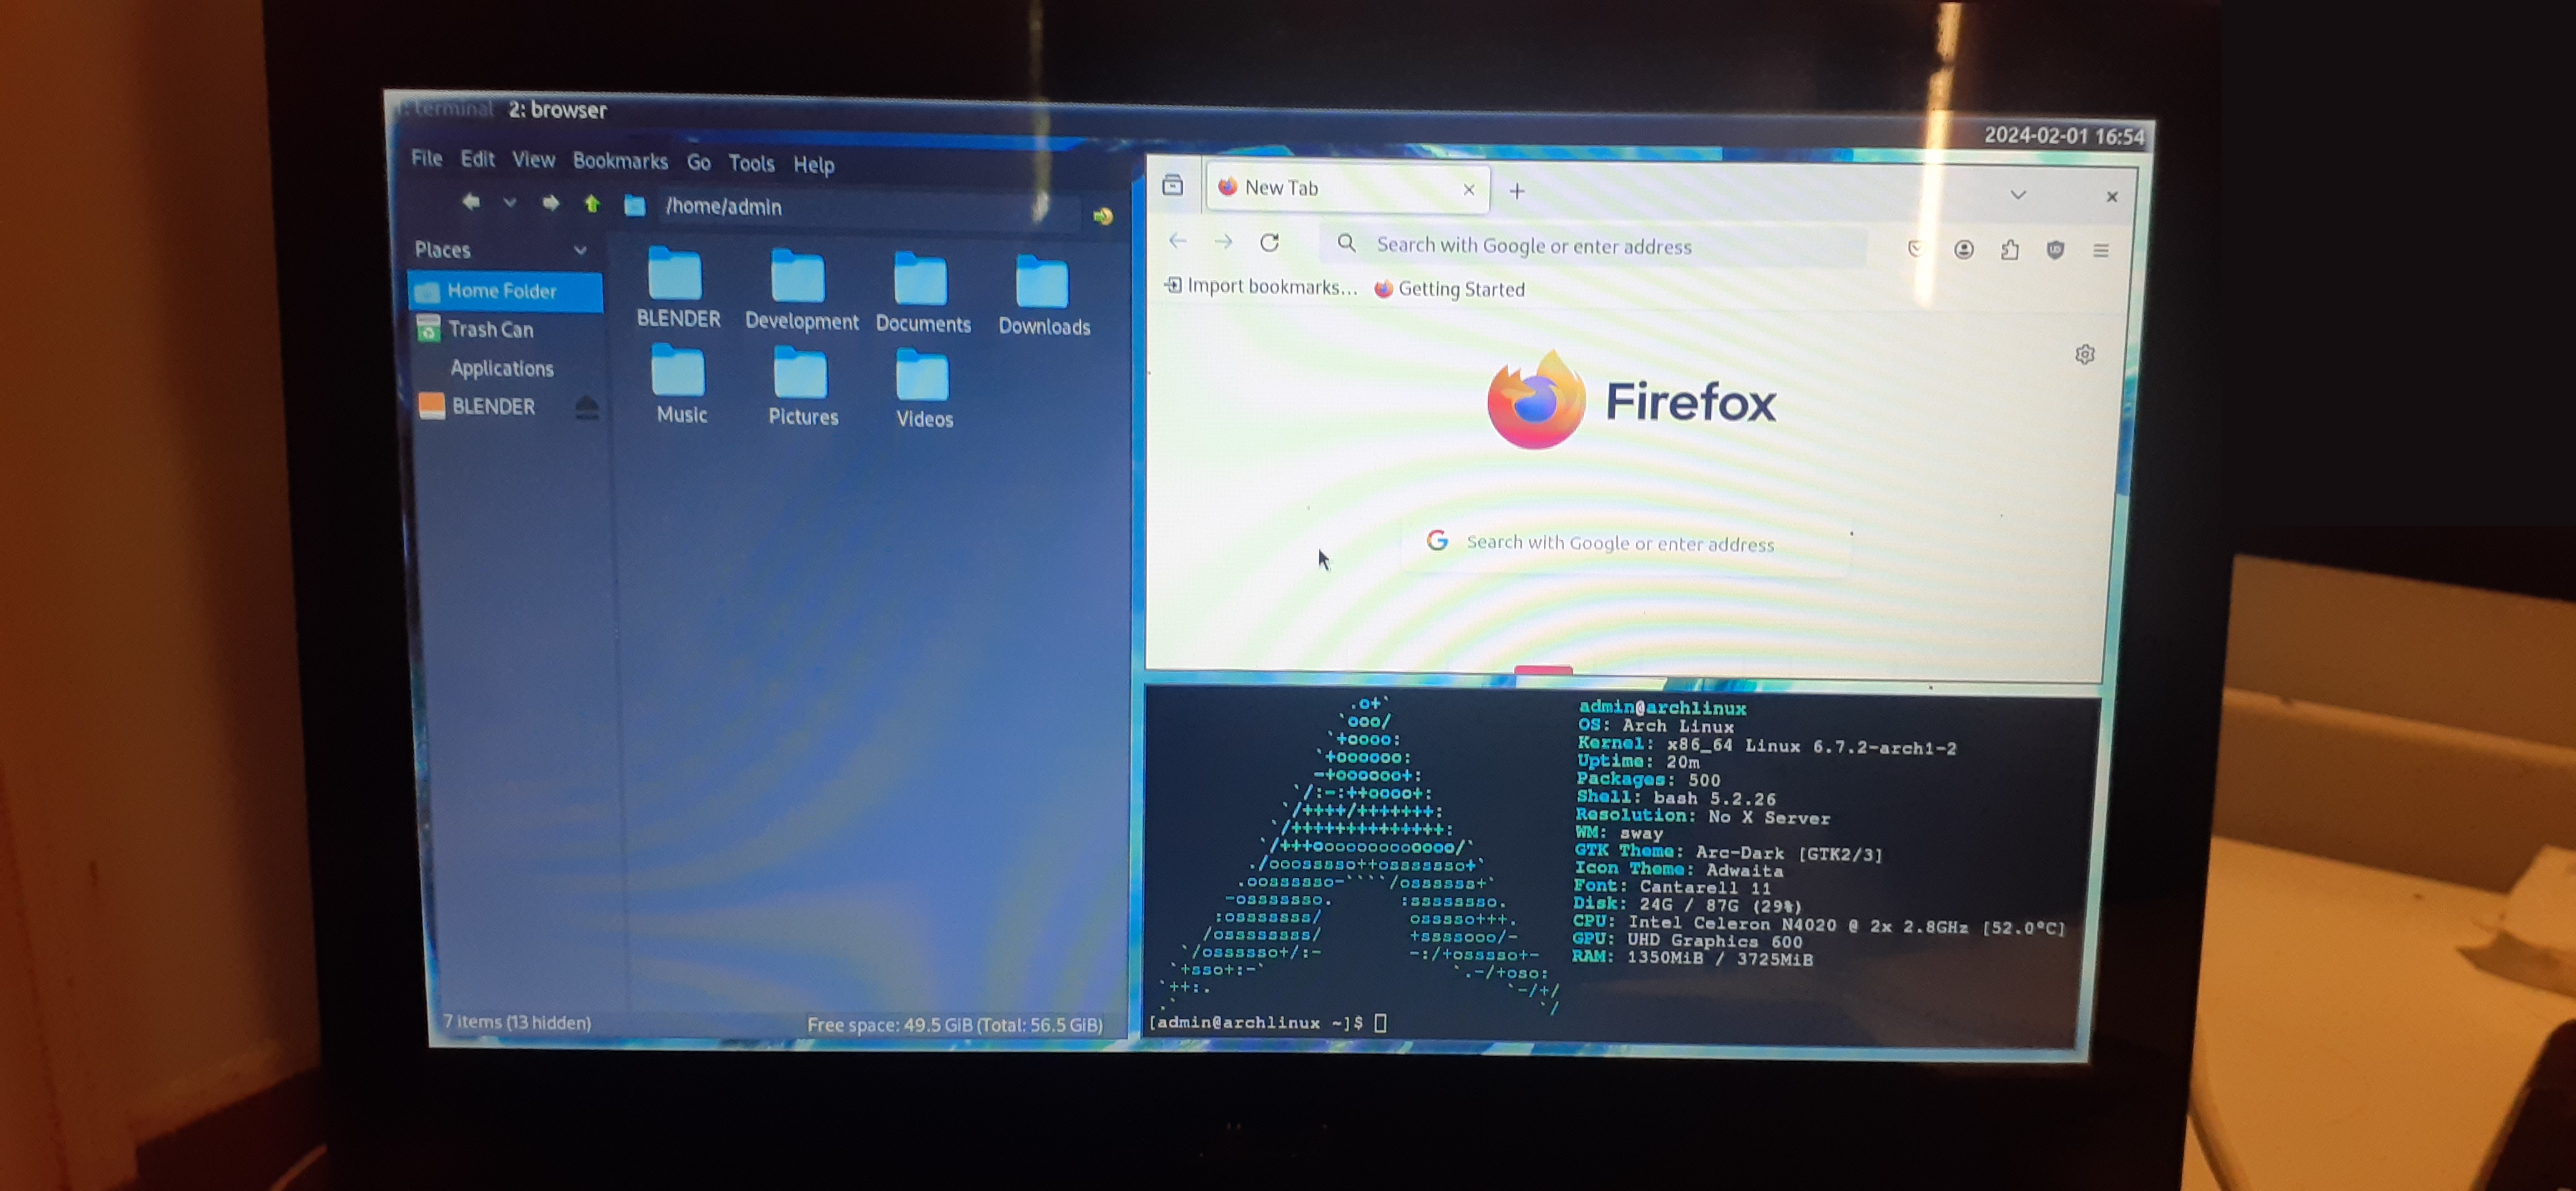
Task: Click the green up-arrow parent folder icon
Action: coord(592,204)
